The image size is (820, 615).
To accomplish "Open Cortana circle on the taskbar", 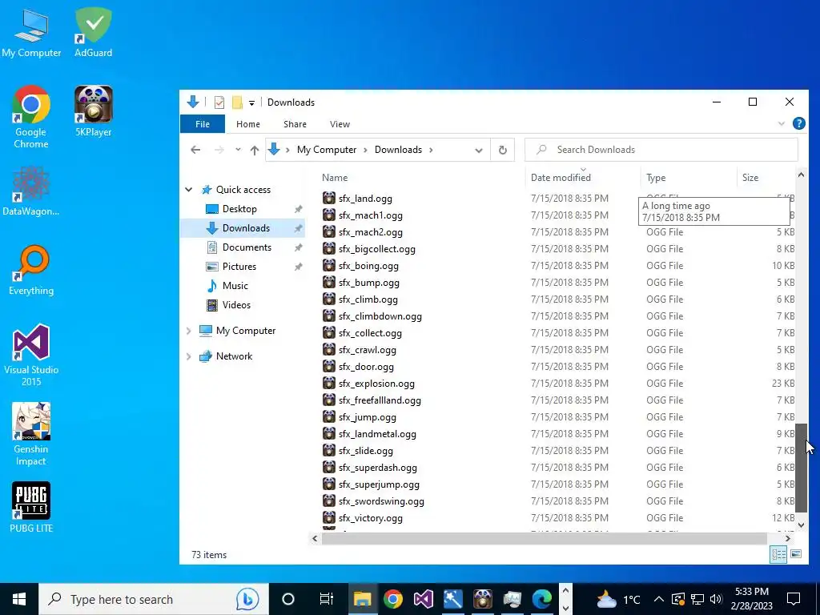I will pyautogui.click(x=288, y=599).
